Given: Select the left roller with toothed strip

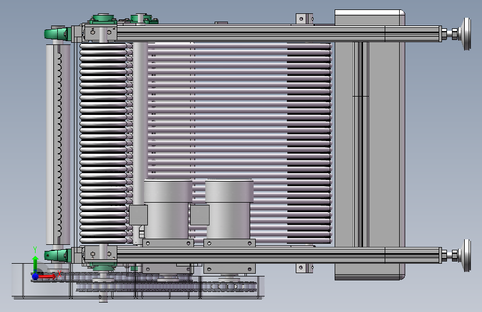Looking at the screenshot, I should click(x=58, y=144).
